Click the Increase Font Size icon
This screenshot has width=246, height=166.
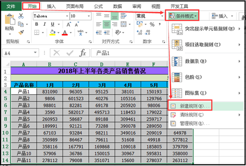click(x=69, y=24)
